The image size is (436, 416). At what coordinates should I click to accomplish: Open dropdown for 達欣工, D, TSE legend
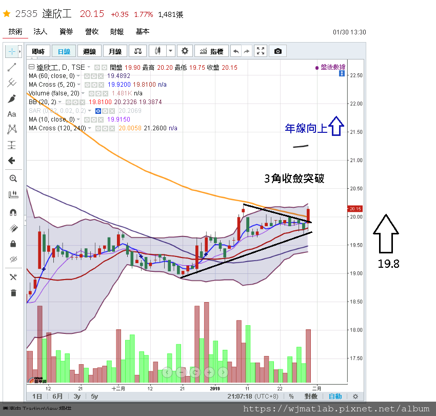click(x=89, y=67)
